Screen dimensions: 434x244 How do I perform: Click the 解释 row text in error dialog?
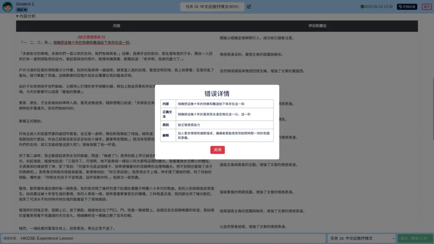point(224,136)
